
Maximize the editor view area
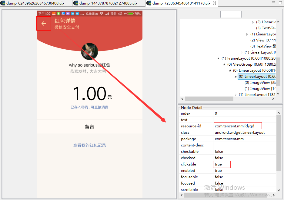click(280, 2)
